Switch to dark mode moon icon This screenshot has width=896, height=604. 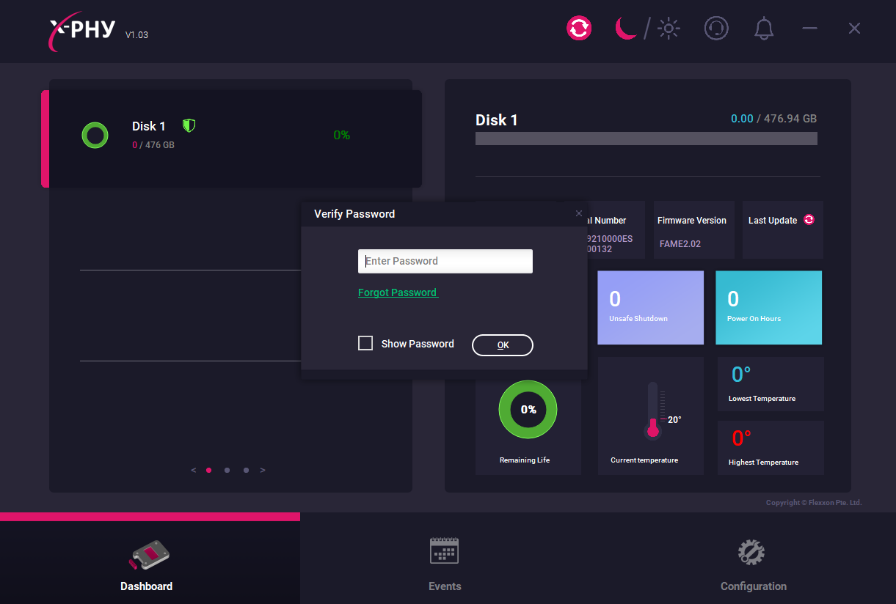pos(625,29)
